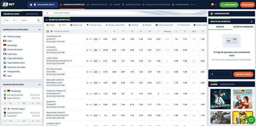Select the Tenis de mesa sport filter
This screenshot has height=126, width=256.
[94, 25]
